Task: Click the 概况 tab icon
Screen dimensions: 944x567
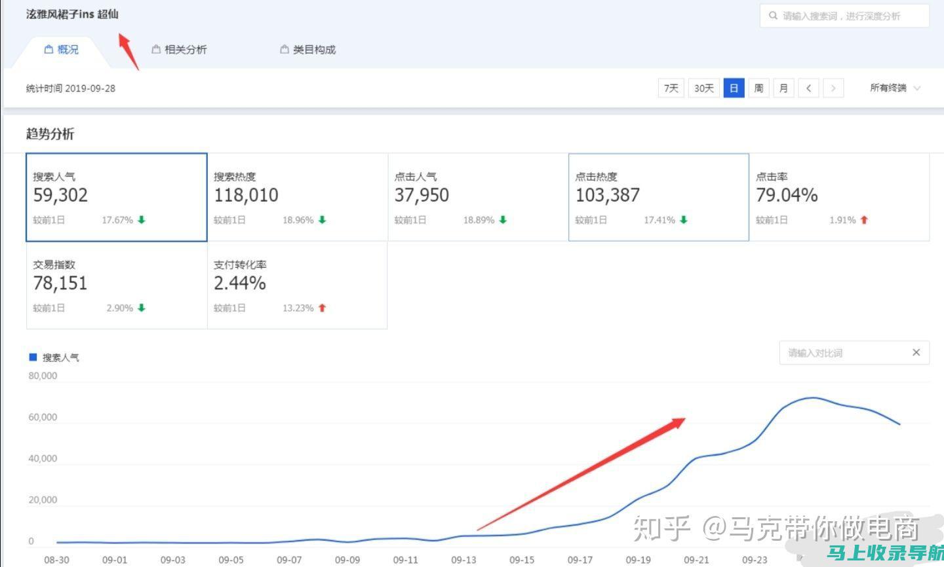Action: pos(49,49)
